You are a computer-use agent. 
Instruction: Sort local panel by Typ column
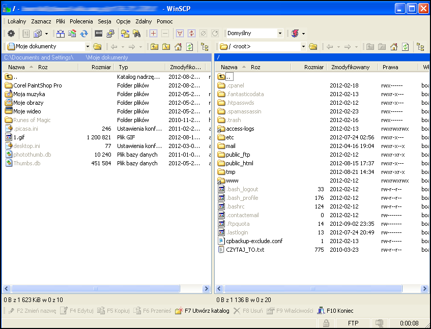click(x=139, y=67)
